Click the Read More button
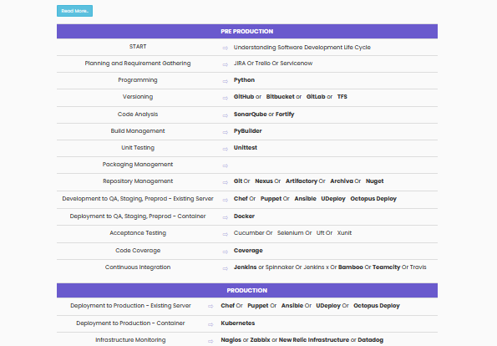 (75, 11)
